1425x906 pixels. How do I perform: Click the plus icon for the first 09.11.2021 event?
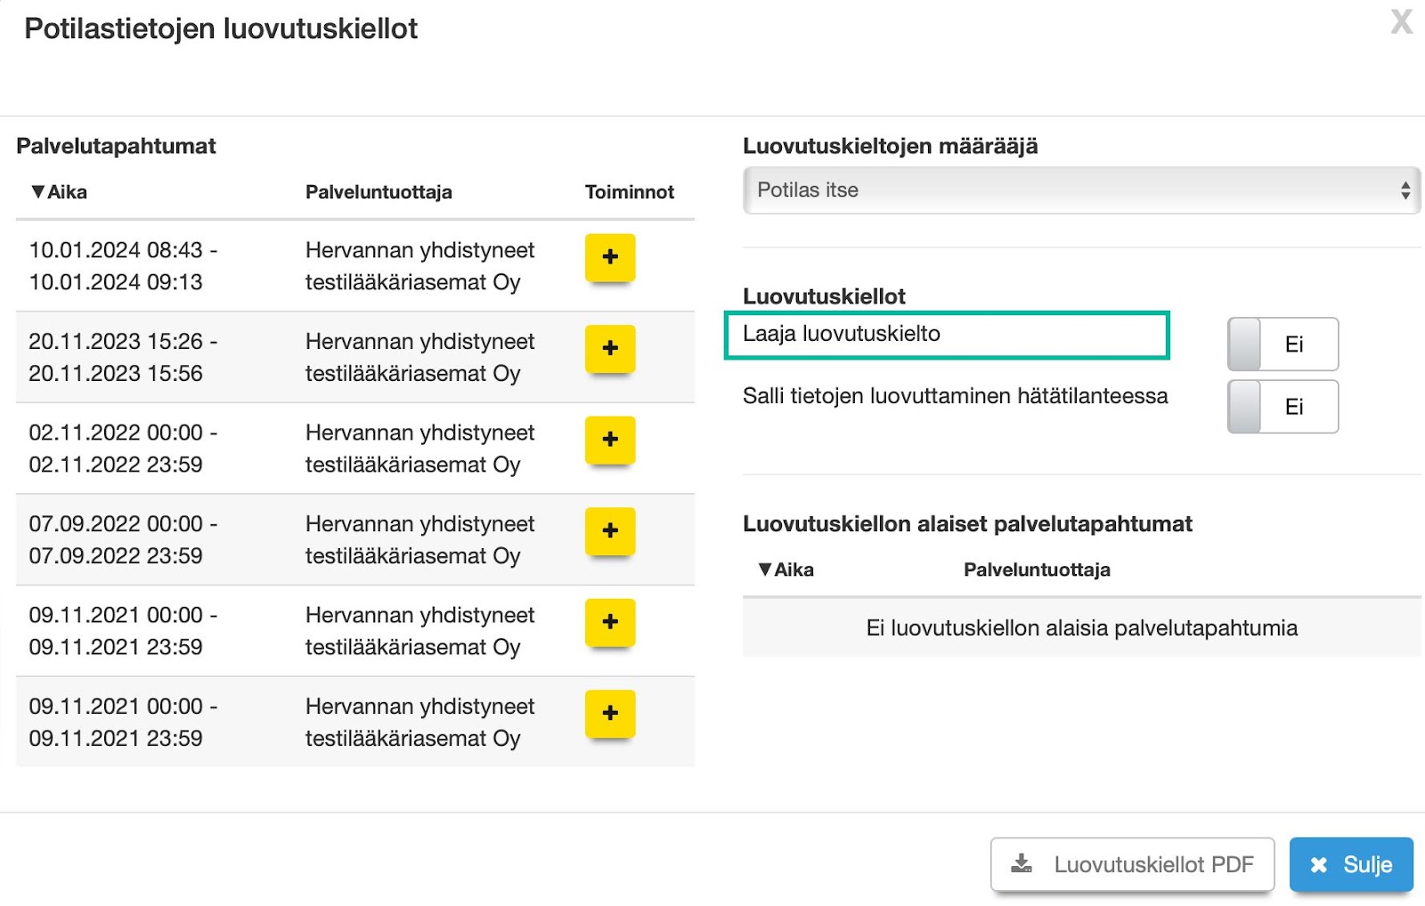point(609,623)
